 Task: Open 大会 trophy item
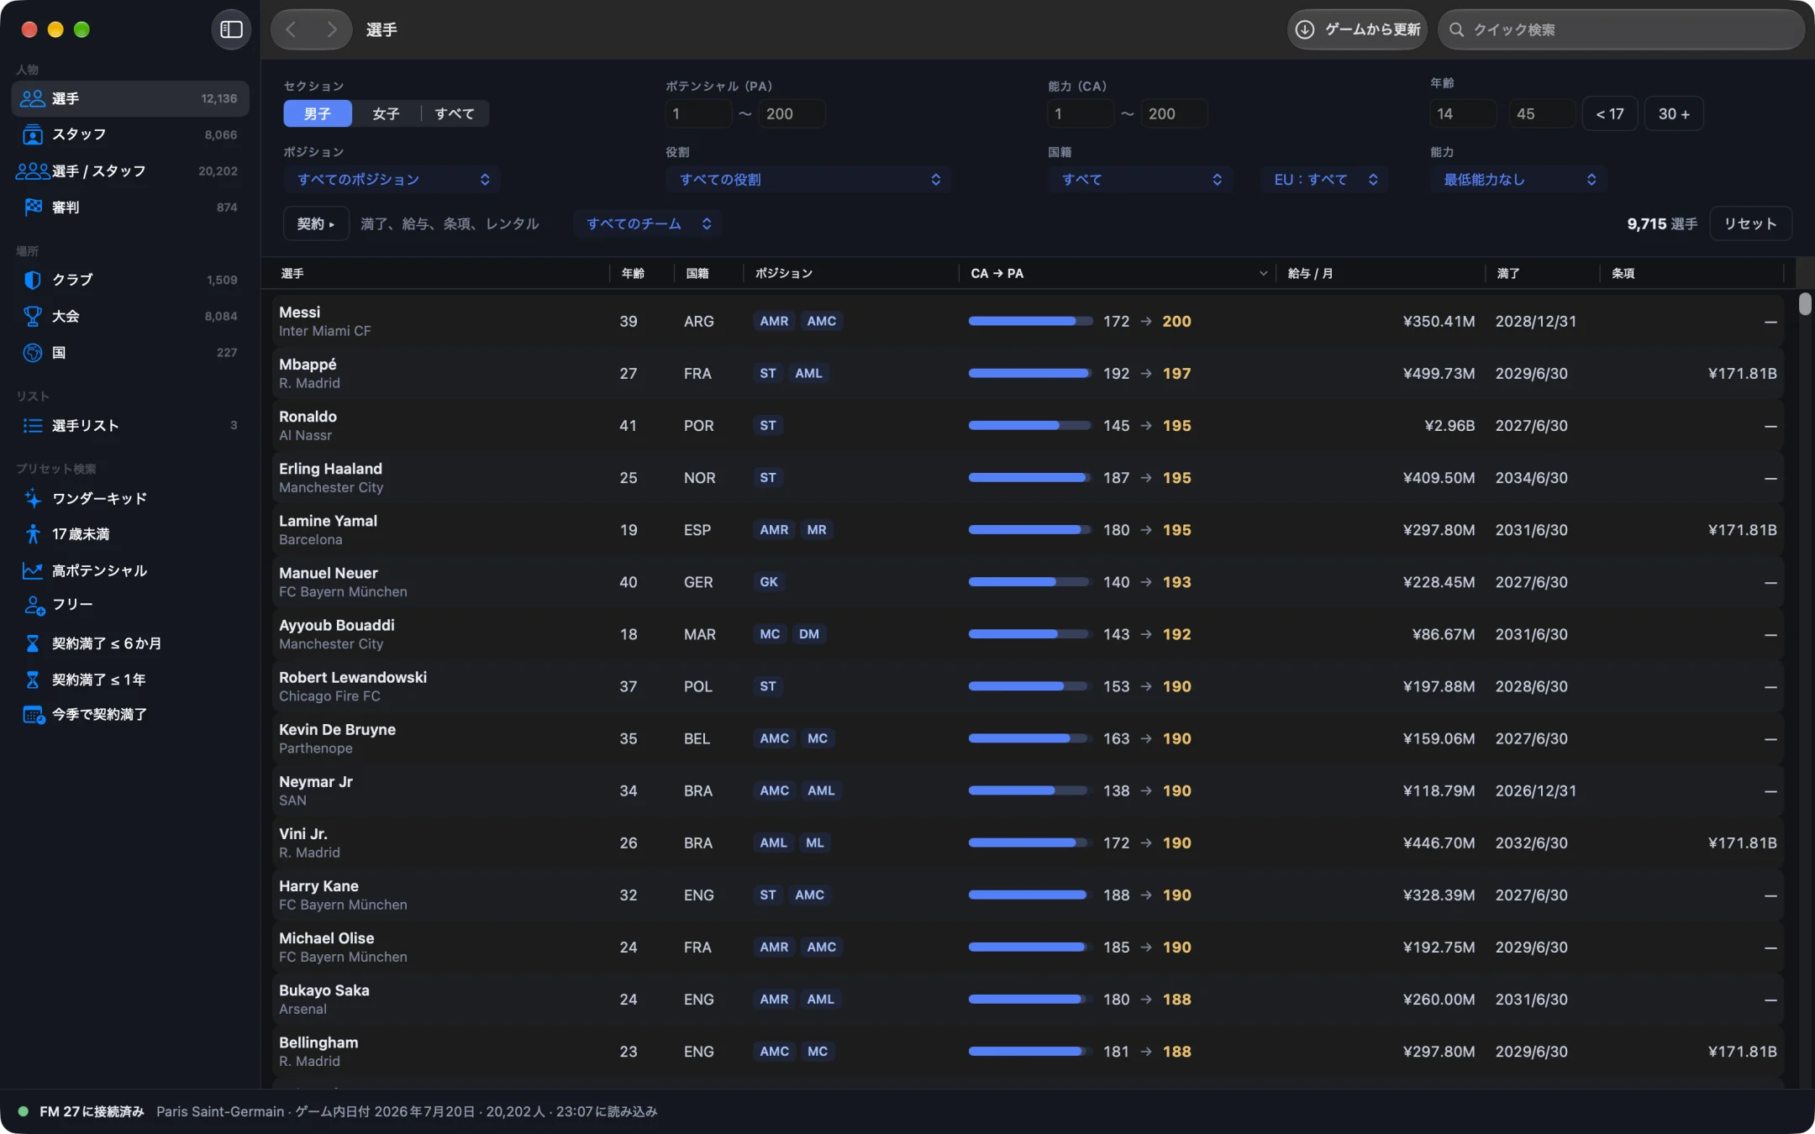(130, 316)
